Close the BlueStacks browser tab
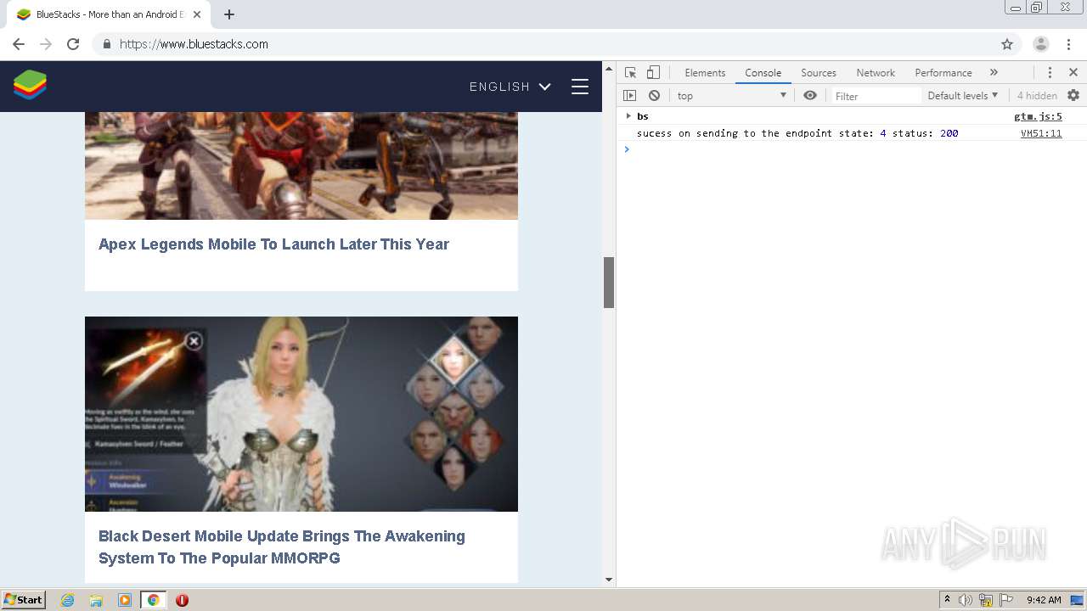The width and height of the screenshot is (1087, 611). click(197, 14)
